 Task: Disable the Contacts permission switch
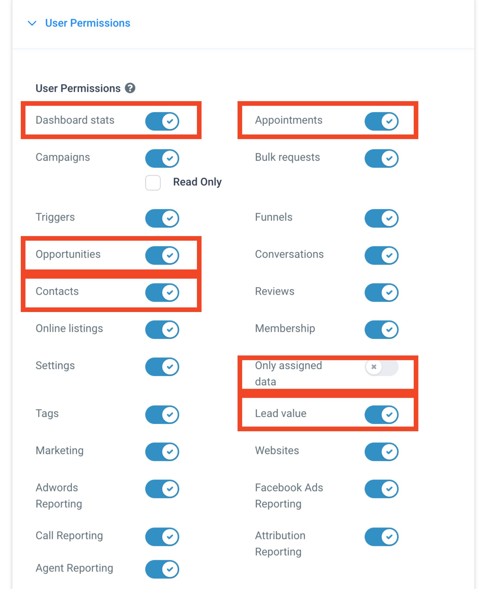pos(162,292)
